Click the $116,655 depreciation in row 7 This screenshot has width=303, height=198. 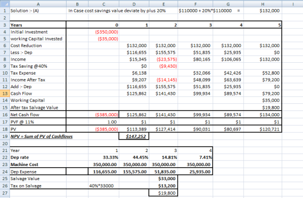[136, 52]
